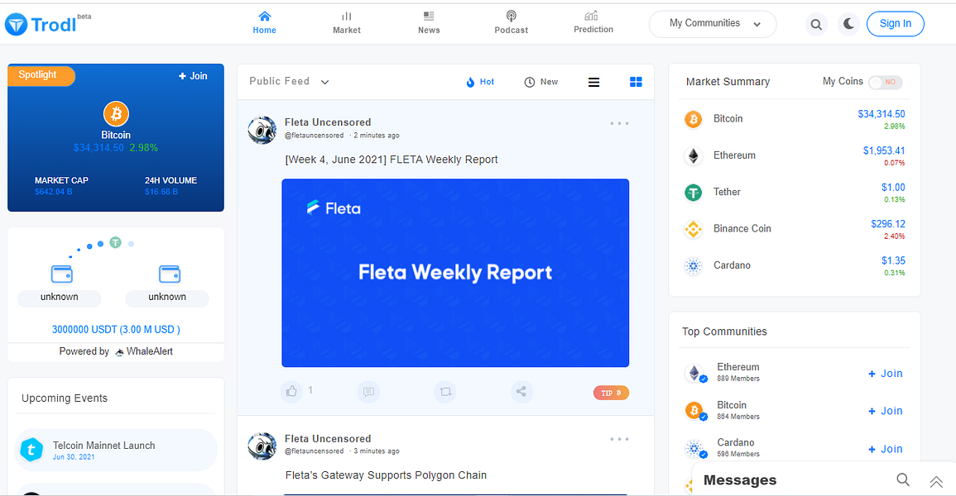Join the Spotlight Bitcoin community
The image size is (956, 496).
[193, 76]
